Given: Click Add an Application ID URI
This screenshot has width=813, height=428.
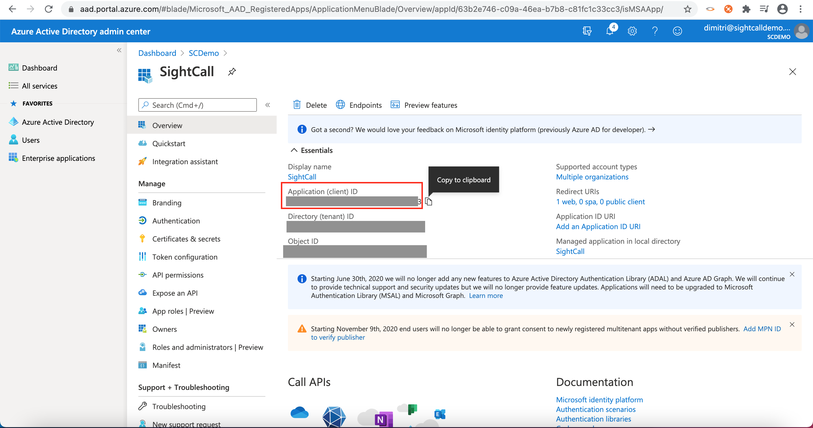Looking at the screenshot, I should click(598, 227).
